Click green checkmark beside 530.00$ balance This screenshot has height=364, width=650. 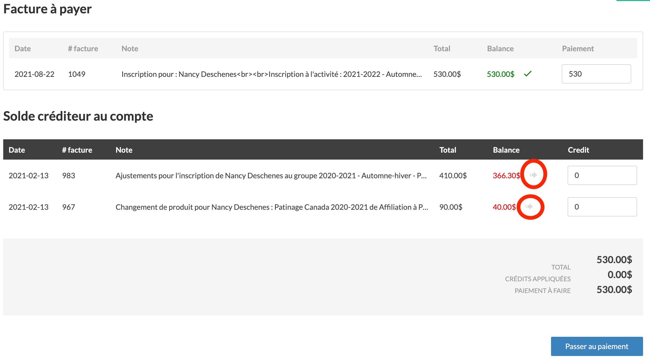click(x=527, y=74)
